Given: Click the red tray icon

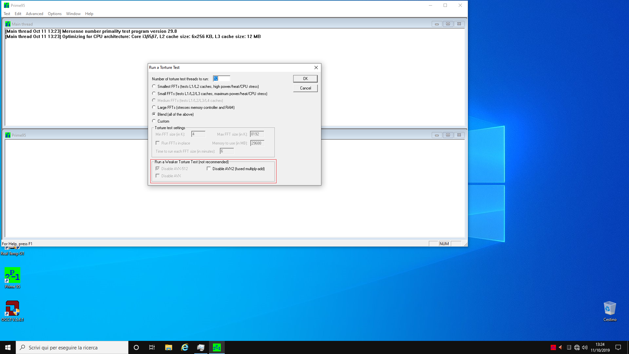Looking at the screenshot, I should [x=553, y=347].
